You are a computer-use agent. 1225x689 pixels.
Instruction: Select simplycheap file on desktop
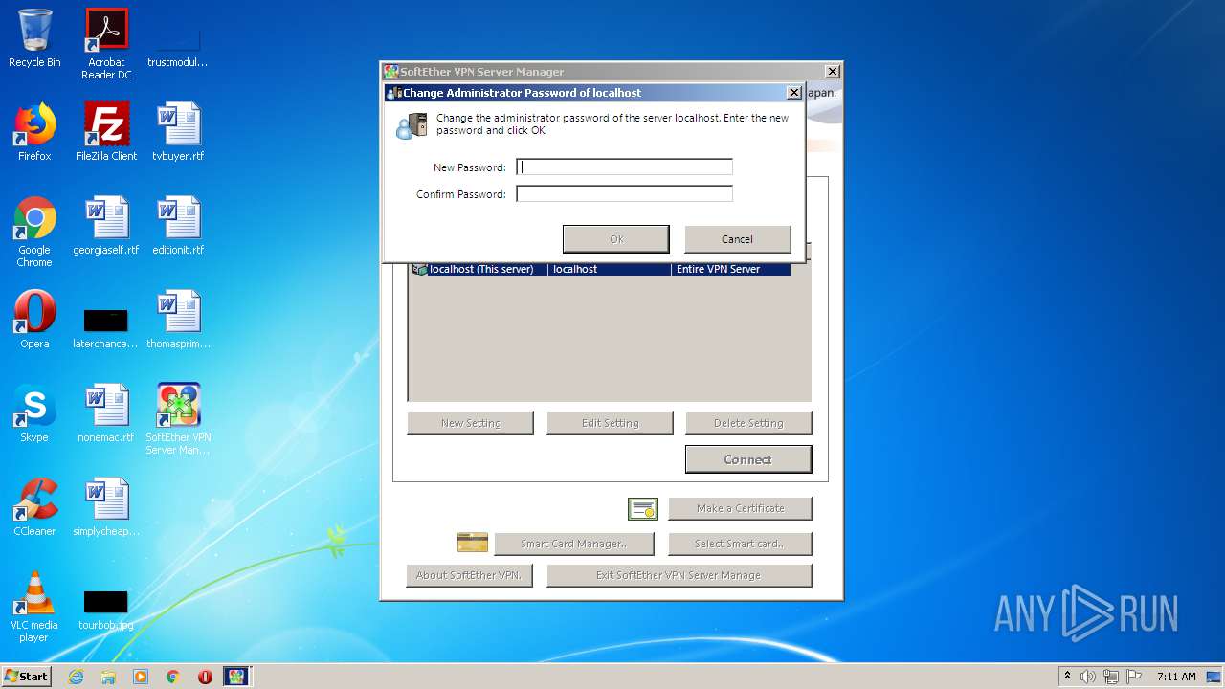[106, 507]
